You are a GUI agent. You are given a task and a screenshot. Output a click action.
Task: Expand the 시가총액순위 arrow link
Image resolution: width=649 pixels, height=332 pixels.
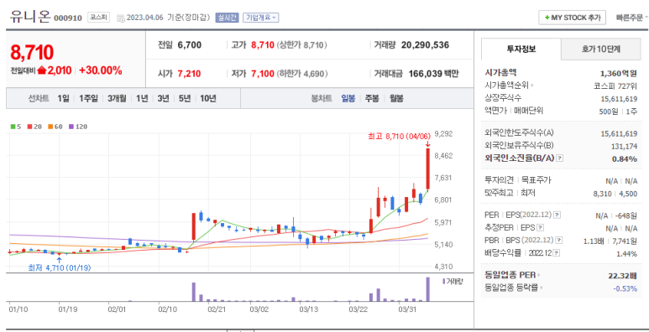pyautogui.click(x=532, y=86)
